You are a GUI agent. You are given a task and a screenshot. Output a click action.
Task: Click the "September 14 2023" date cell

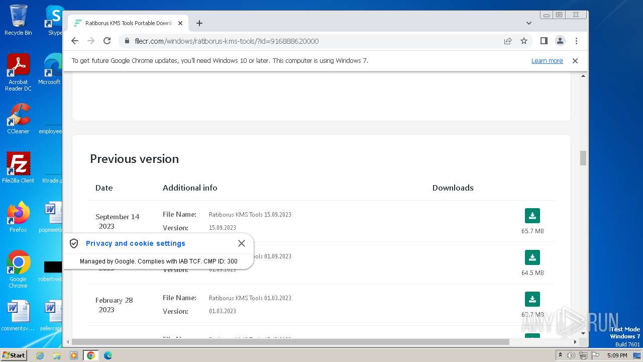pyautogui.click(x=117, y=221)
